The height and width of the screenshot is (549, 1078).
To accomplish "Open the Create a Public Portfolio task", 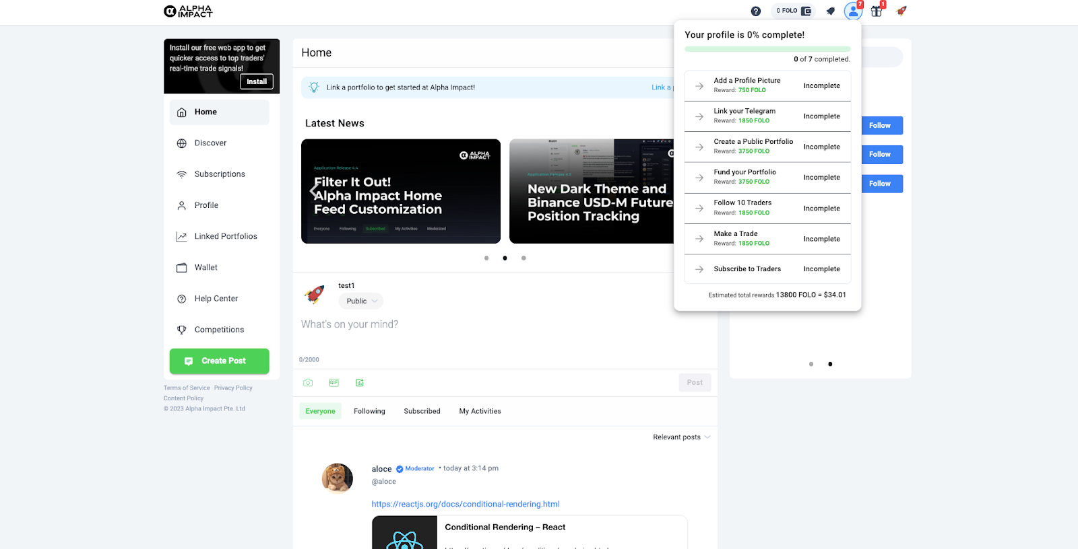I will pyautogui.click(x=767, y=147).
